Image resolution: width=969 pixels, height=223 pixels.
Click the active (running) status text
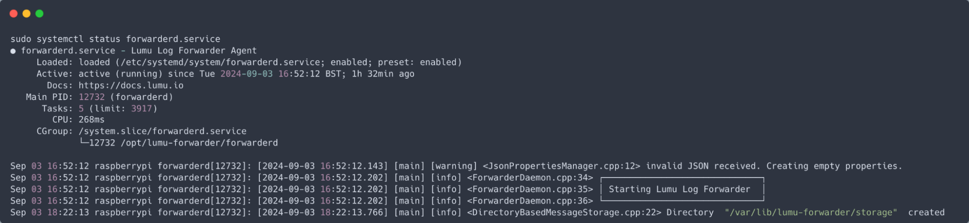point(121,74)
